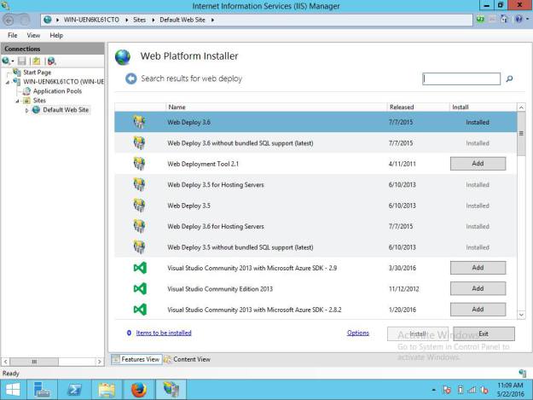Open dropdown arrow after WIN-UEN6KL61CTO breadcrumb

point(126,20)
